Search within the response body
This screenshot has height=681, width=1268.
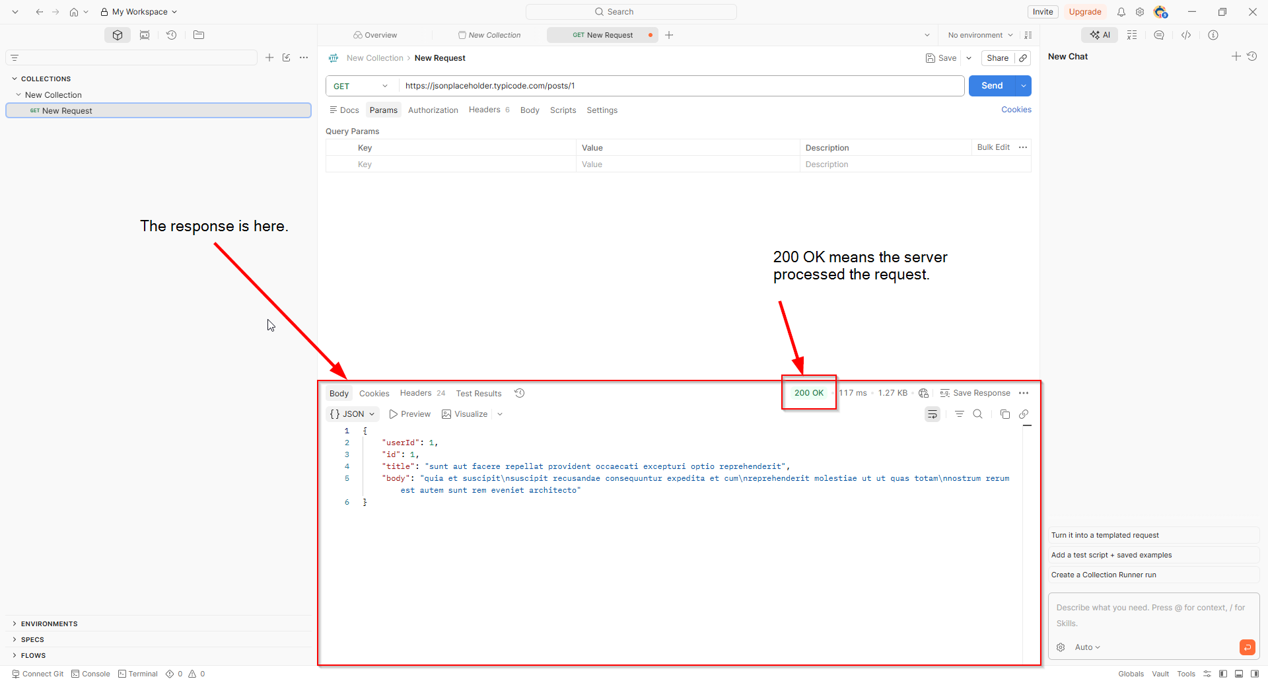coord(978,414)
